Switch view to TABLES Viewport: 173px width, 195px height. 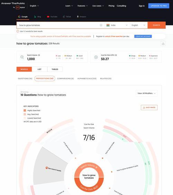click(55, 69)
